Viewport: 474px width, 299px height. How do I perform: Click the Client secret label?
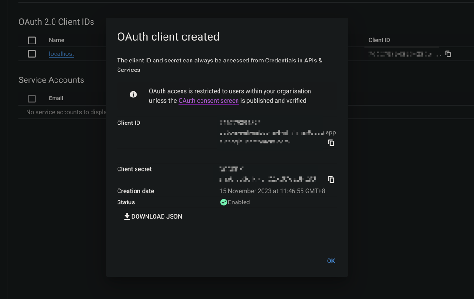[134, 169]
